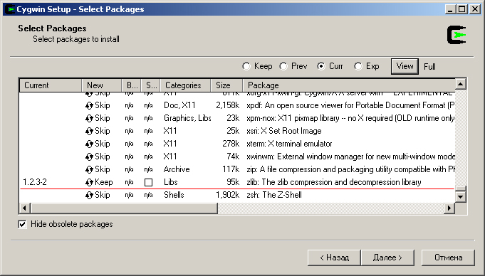Click the cycle icon in the zsh row
The image size is (485, 276).
tap(89, 196)
